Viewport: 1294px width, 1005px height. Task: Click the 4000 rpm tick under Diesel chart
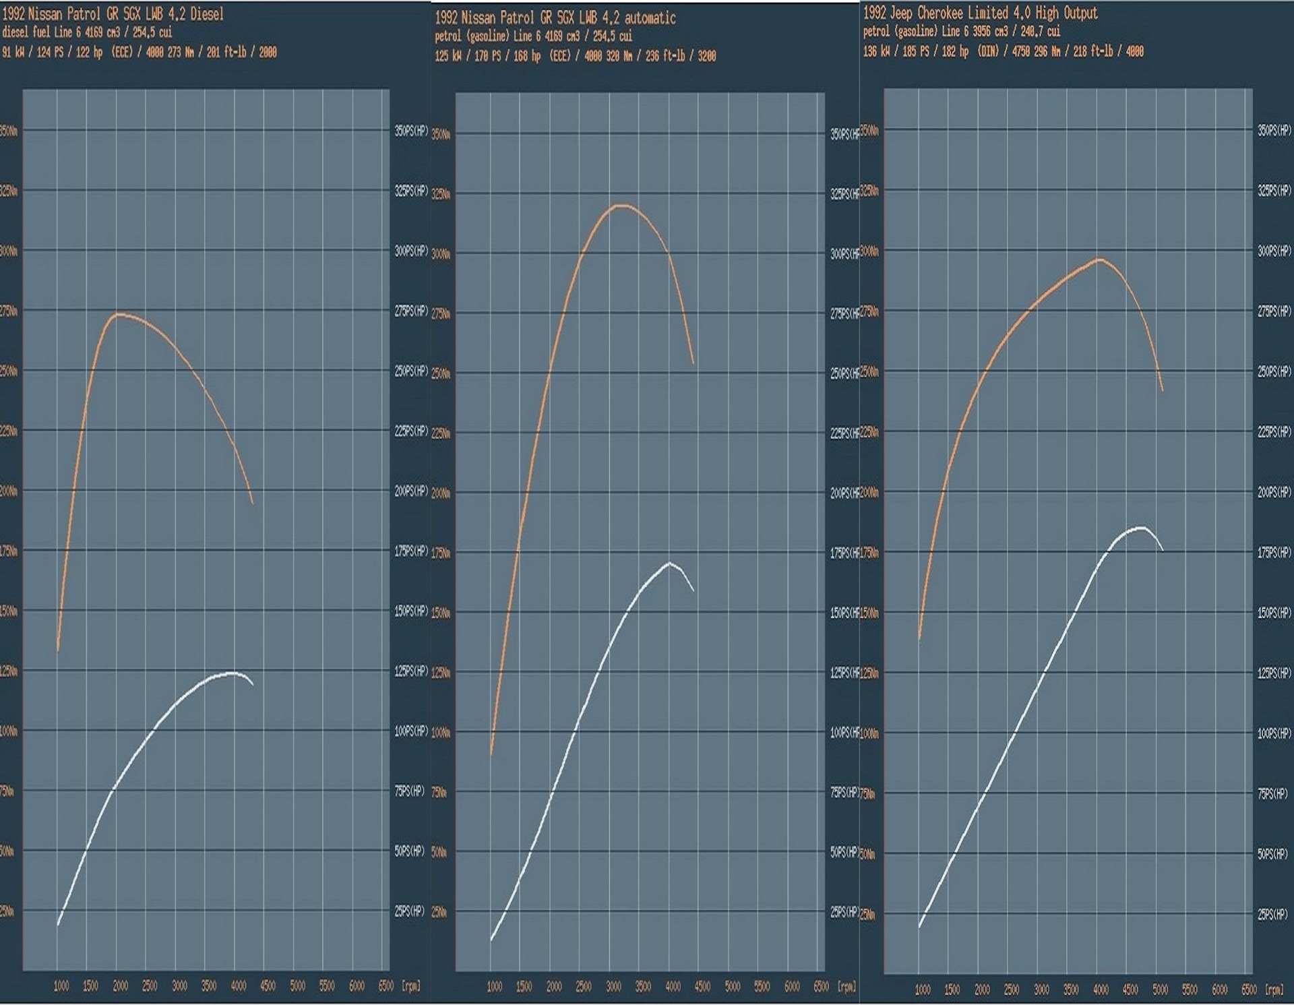tap(239, 986)
